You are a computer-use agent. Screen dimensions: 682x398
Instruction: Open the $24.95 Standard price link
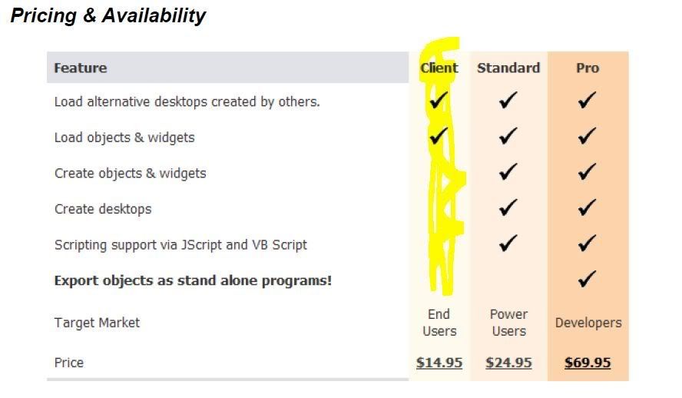[508, 363]
